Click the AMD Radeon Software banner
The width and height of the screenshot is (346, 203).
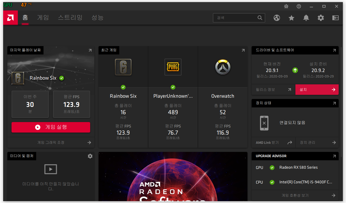click(173, 177)
